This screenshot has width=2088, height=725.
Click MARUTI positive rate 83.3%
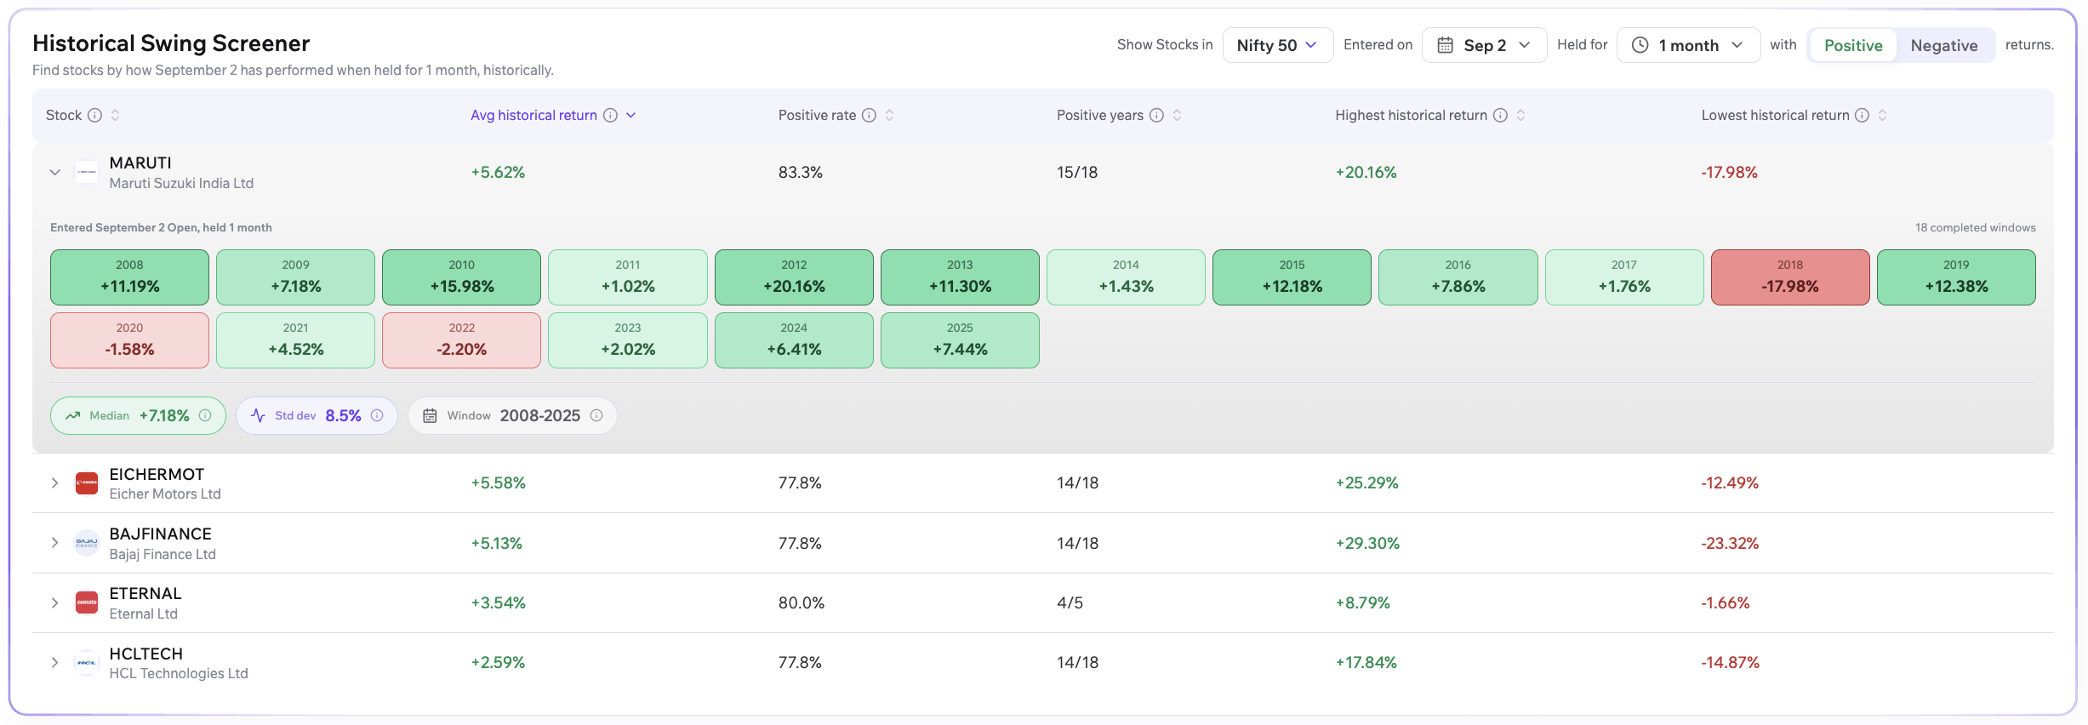click(801, 172)
